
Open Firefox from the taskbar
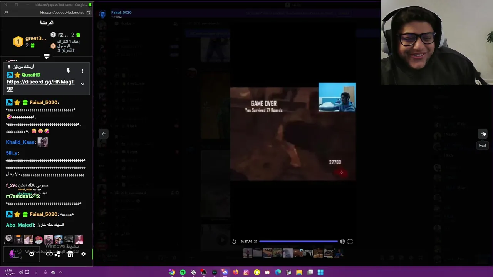(236, 272)
